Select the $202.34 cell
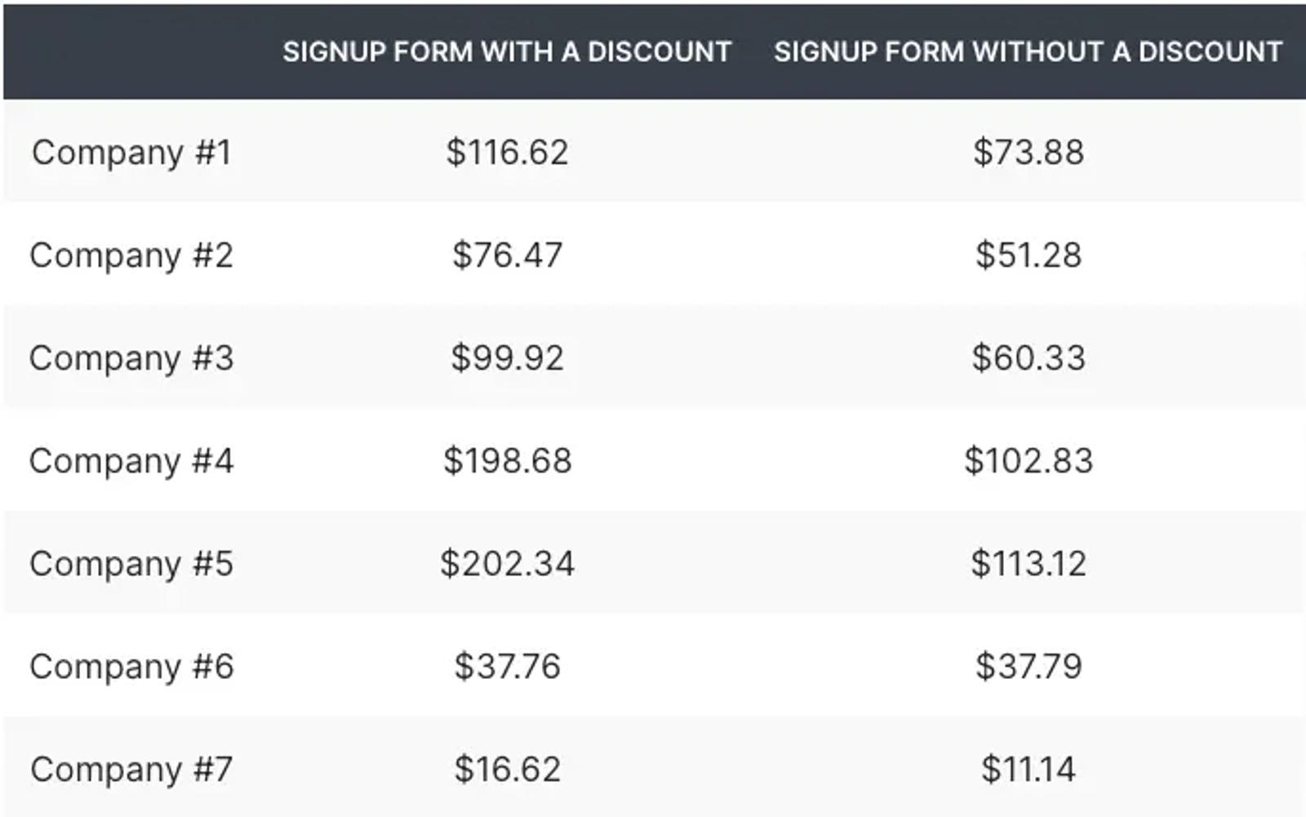 point(507,564)
